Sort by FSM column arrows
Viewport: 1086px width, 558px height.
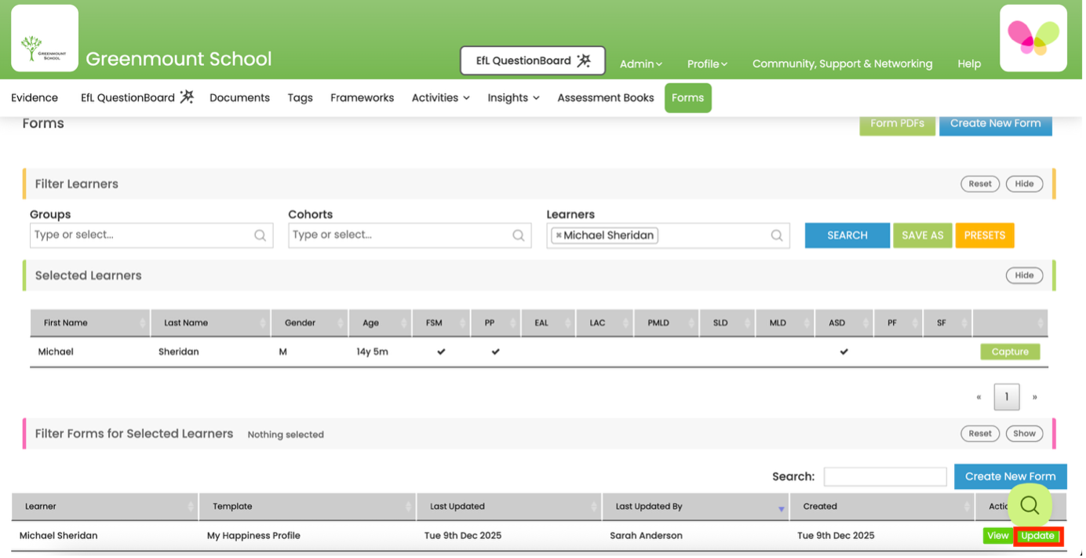coord(464,324)
